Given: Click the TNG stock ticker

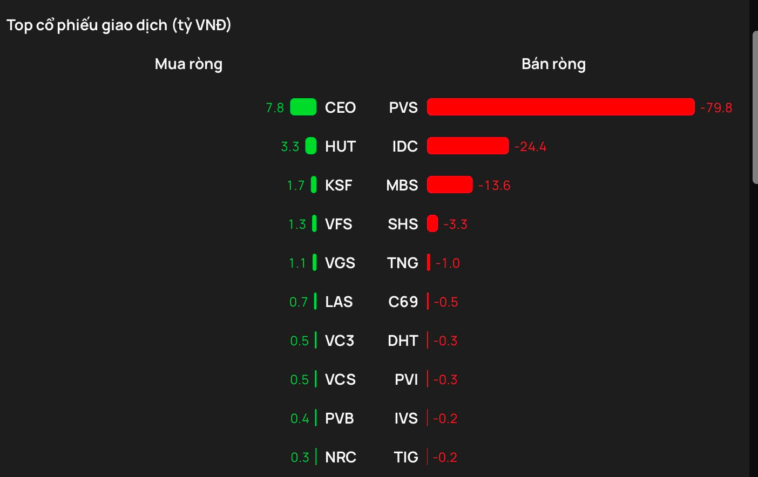Looking at the screenshot, I should pyautogui.click(x=403, y=263).
